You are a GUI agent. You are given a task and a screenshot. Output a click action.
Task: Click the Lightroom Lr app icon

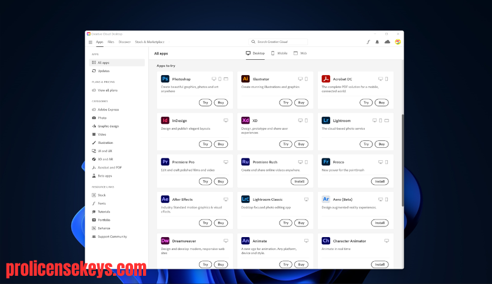point(325,120)
